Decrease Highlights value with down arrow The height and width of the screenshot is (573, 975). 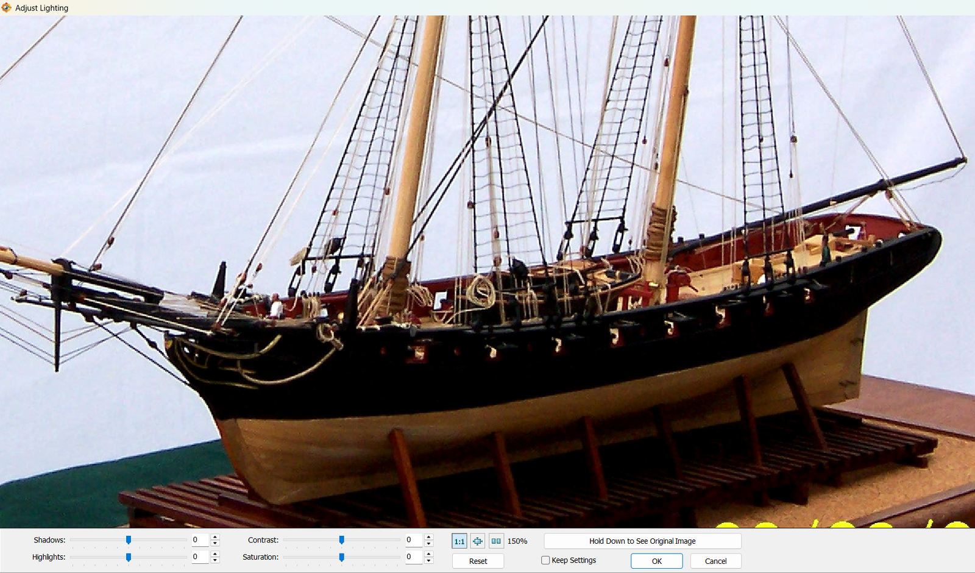tap(215, 560)
